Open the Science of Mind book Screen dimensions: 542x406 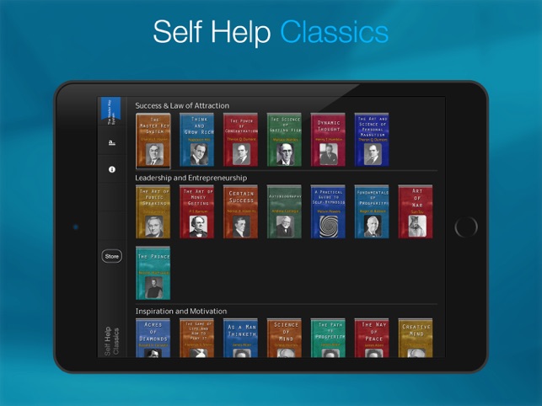click(x=284, y=338)
